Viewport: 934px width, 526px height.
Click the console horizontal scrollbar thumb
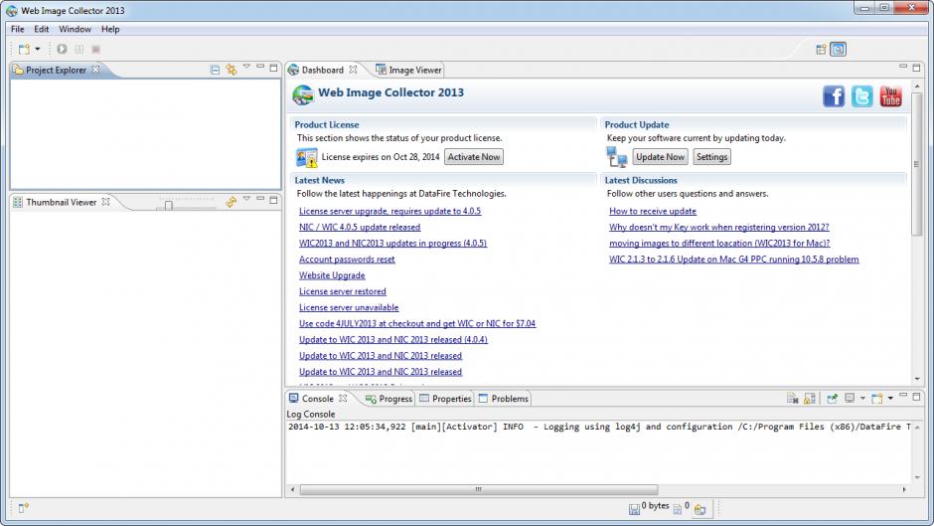click(478, 489)
